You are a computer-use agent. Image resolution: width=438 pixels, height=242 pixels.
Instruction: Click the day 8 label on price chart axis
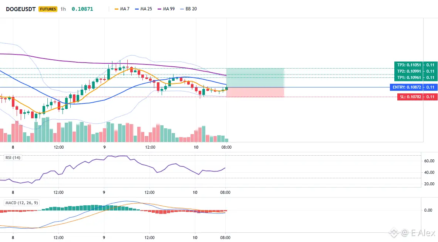pyautogui.click(x=13, y=147)
